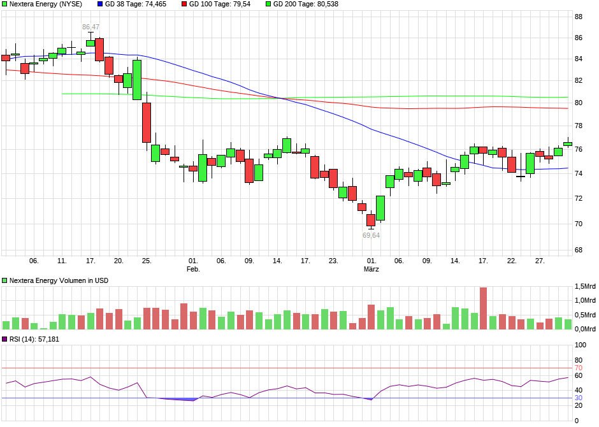Click the green Nextera Energy legend square
The width and height of the screenshot is (599, 427).
click(5, 5)
